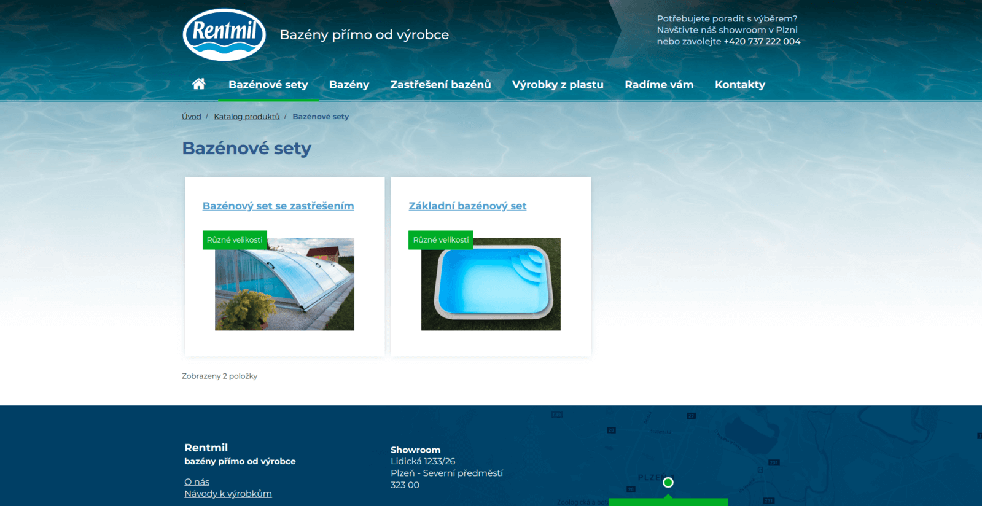Click the Úvod breadcrumb link
982x506 pixels.
tap(191, 117)
